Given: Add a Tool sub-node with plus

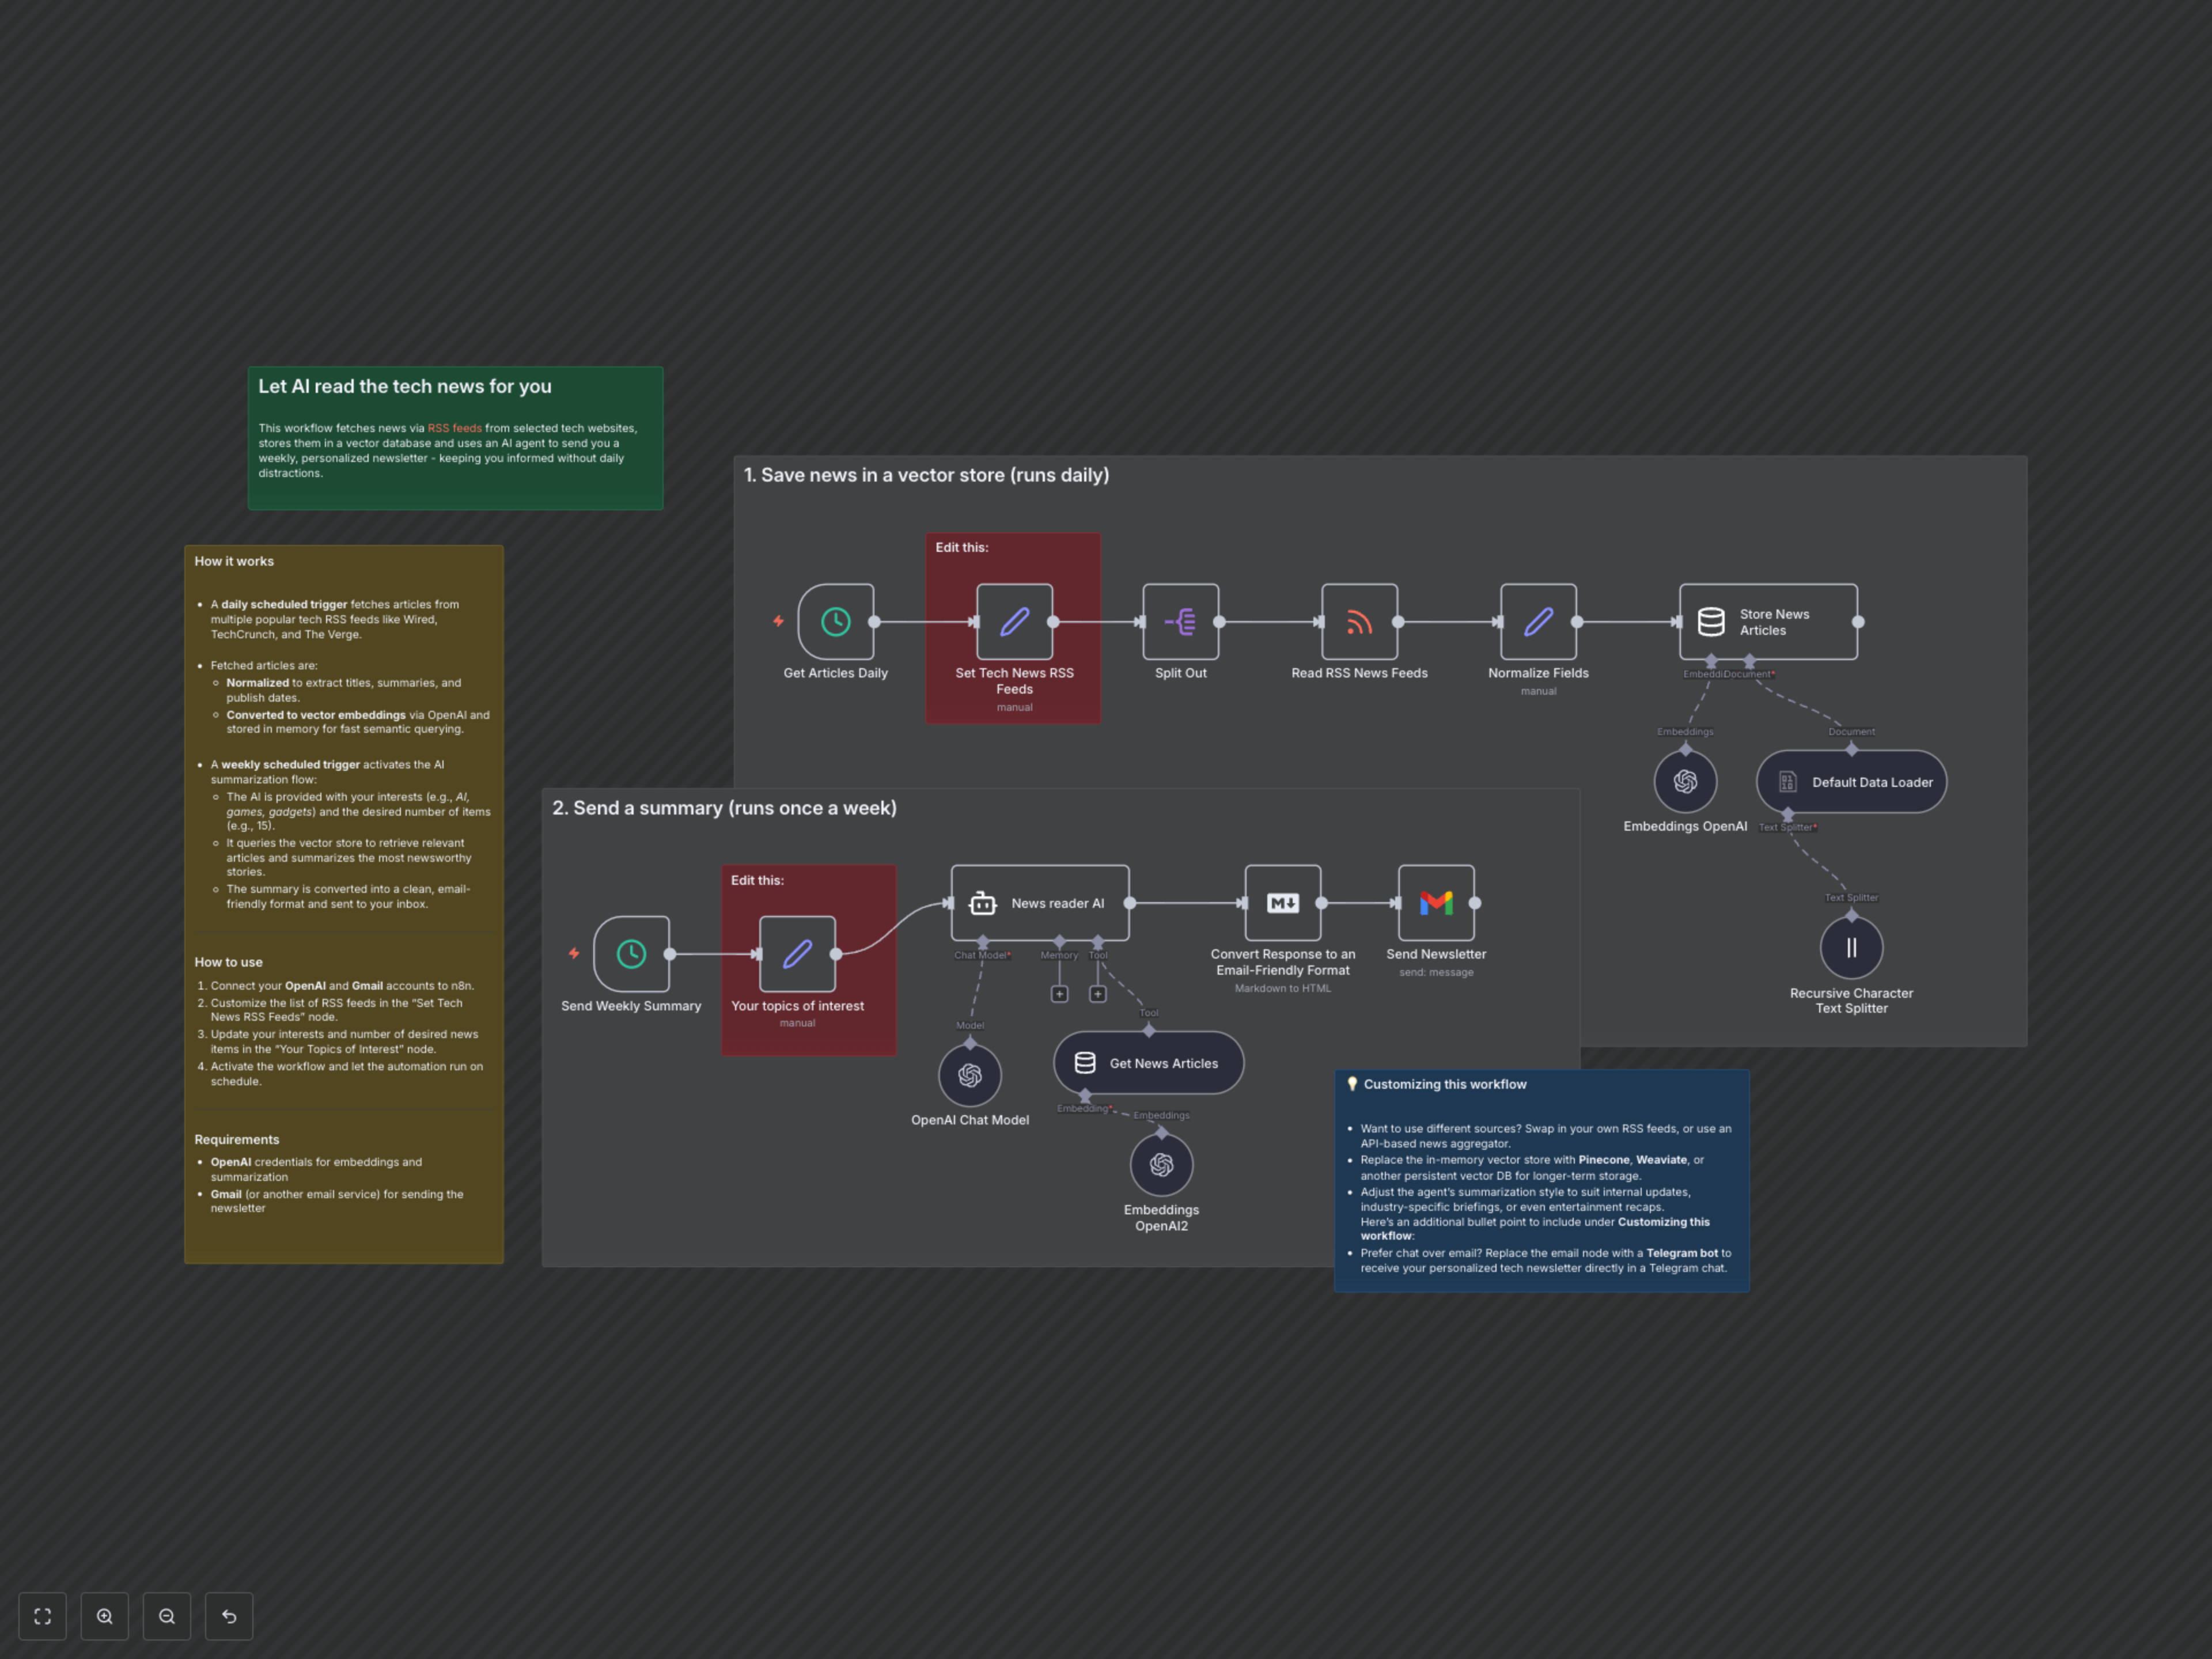Looking at the screenshot, I should click(x=1097, y=994).
